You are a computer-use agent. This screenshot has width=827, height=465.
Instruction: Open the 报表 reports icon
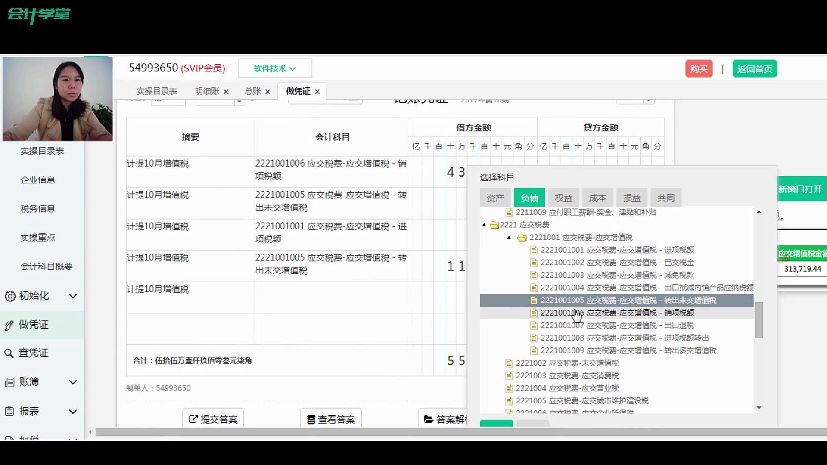[x=9, y=412]
